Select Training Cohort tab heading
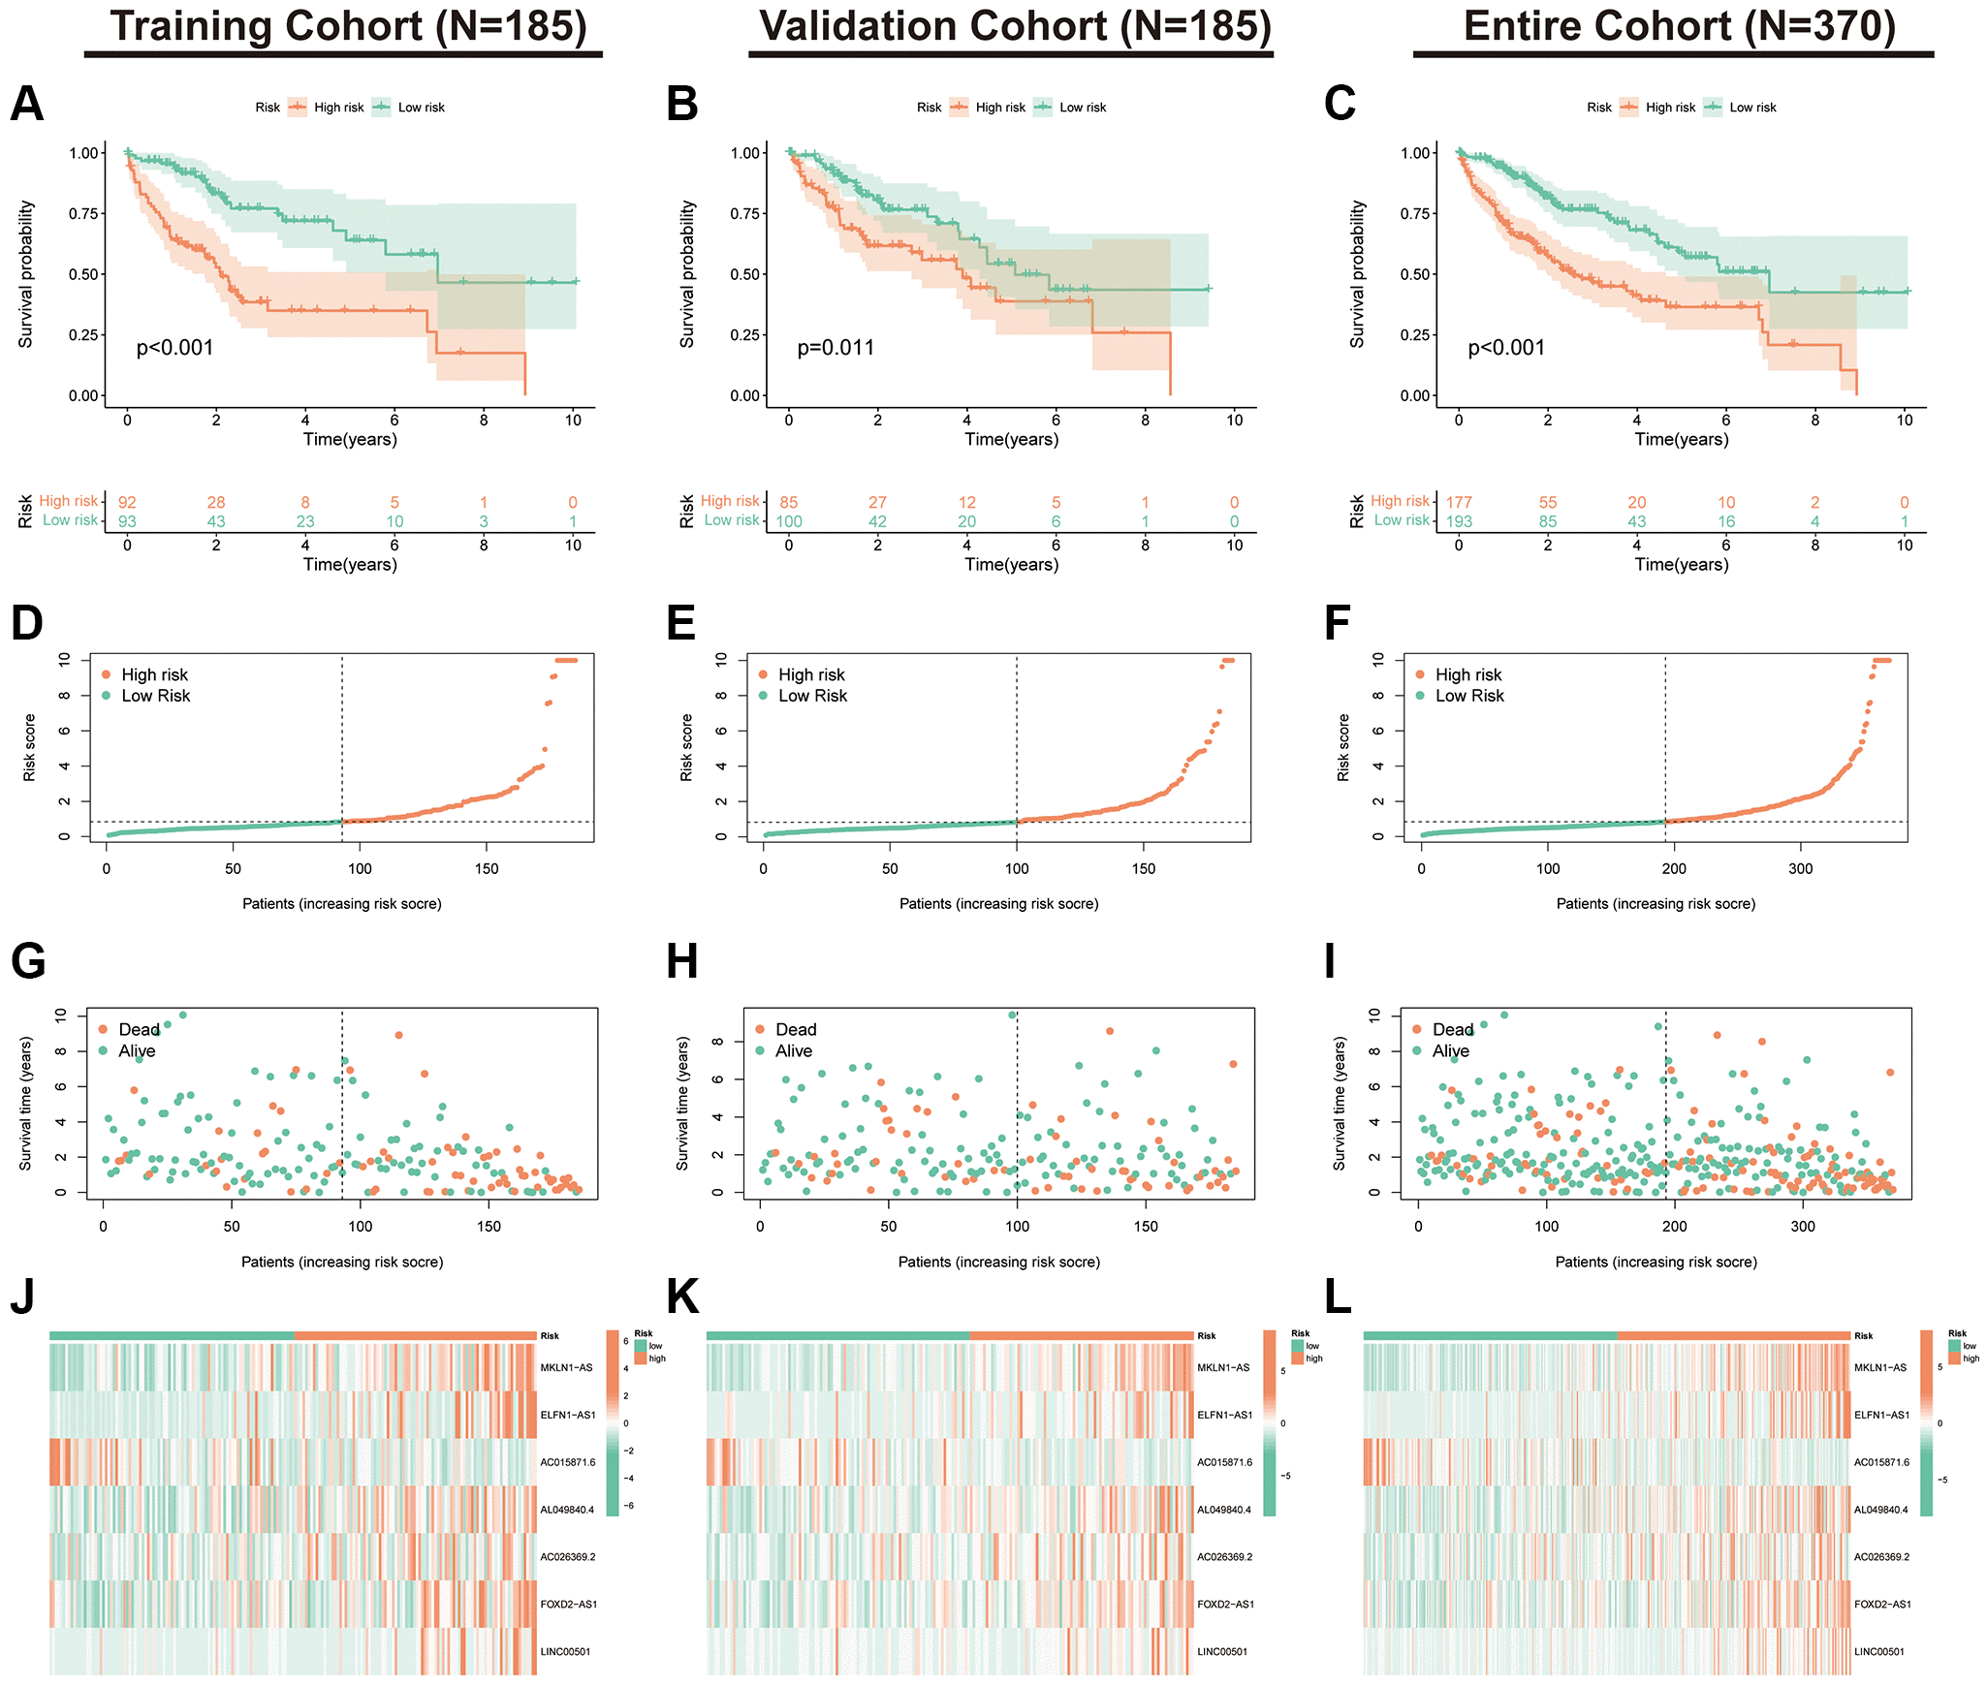The image size is (1987, 1687). point(331,28)
